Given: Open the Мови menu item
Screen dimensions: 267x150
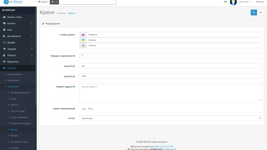Looking at the screenshot, I should pos(18,99).
